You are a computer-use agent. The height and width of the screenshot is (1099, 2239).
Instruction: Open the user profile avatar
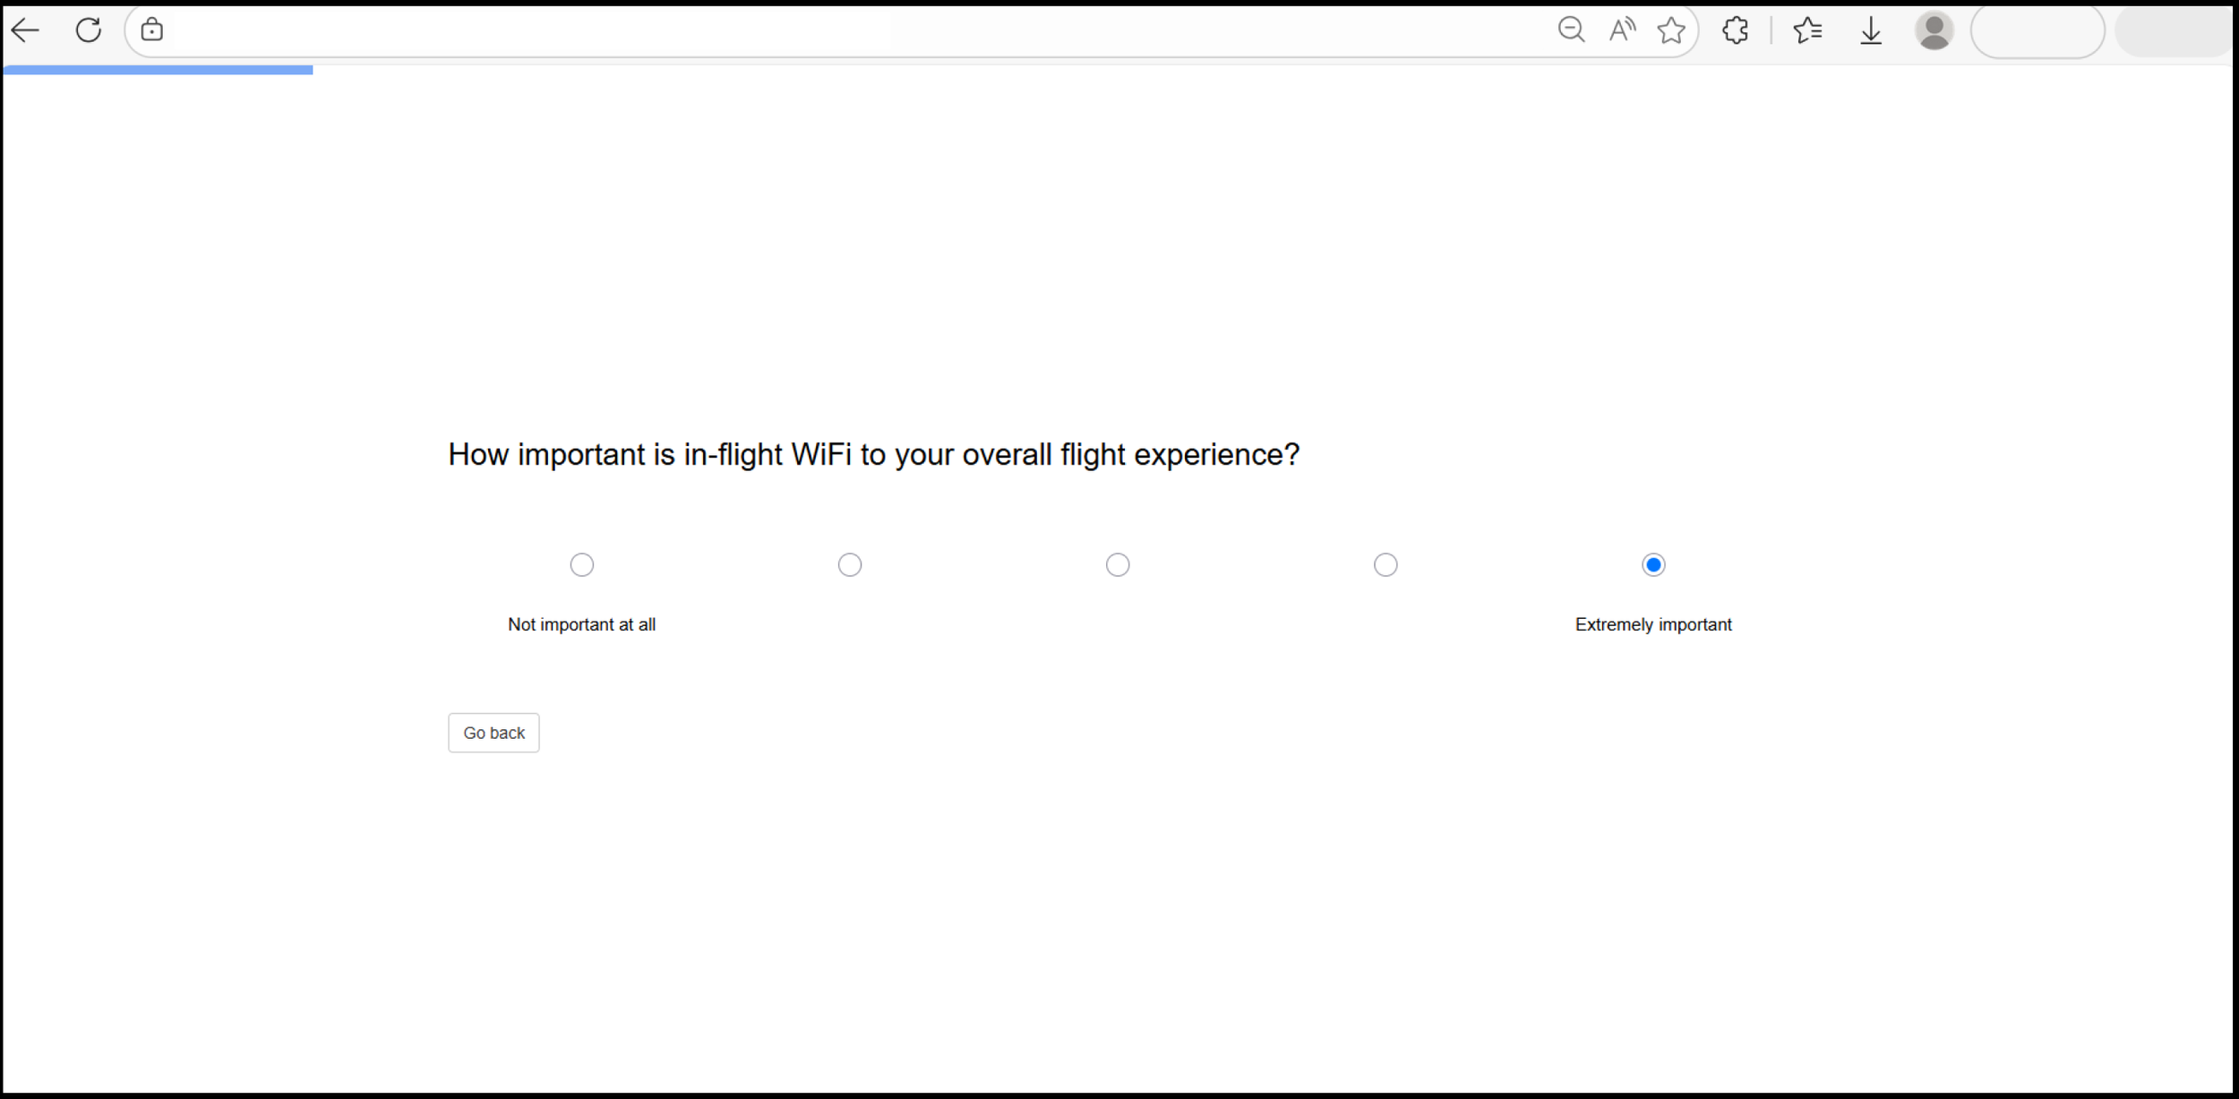[x=1934, y=30]
